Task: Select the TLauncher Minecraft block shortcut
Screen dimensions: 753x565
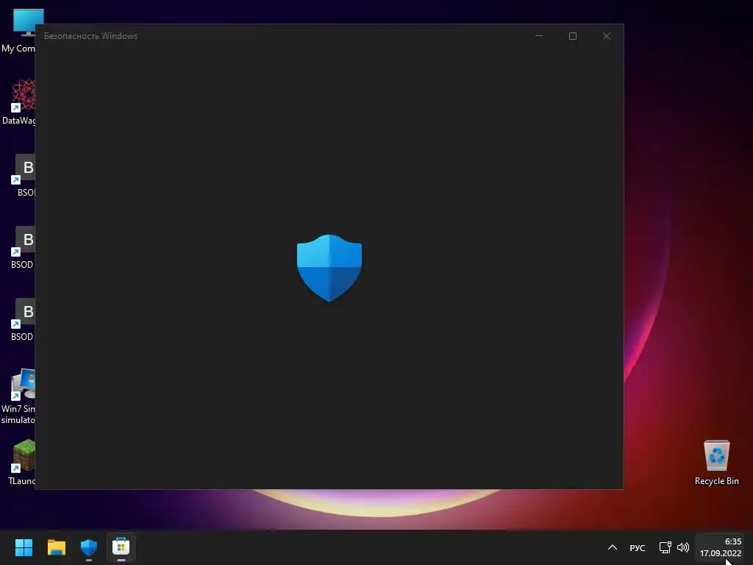Action: [x=21, y=462]
